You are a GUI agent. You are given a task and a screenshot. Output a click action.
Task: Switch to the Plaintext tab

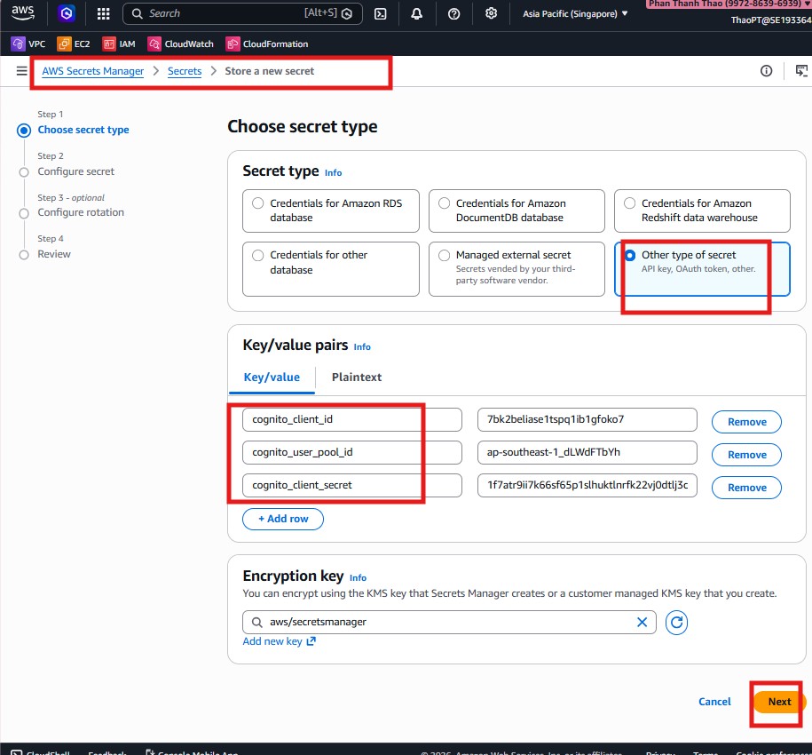pyautogui.click(x=356, y=377)
